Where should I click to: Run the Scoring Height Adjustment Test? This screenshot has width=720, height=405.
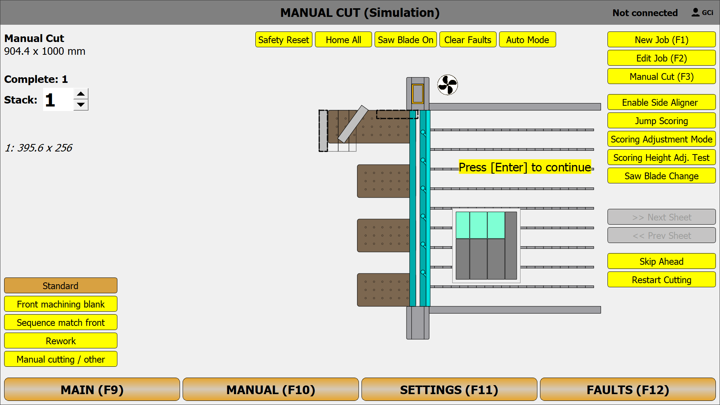point(661,157)
